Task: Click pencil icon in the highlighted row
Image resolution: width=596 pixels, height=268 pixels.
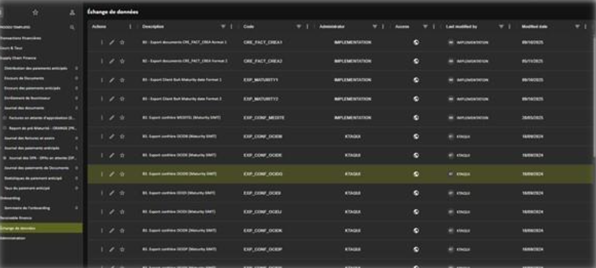Action: pos(112,174)
